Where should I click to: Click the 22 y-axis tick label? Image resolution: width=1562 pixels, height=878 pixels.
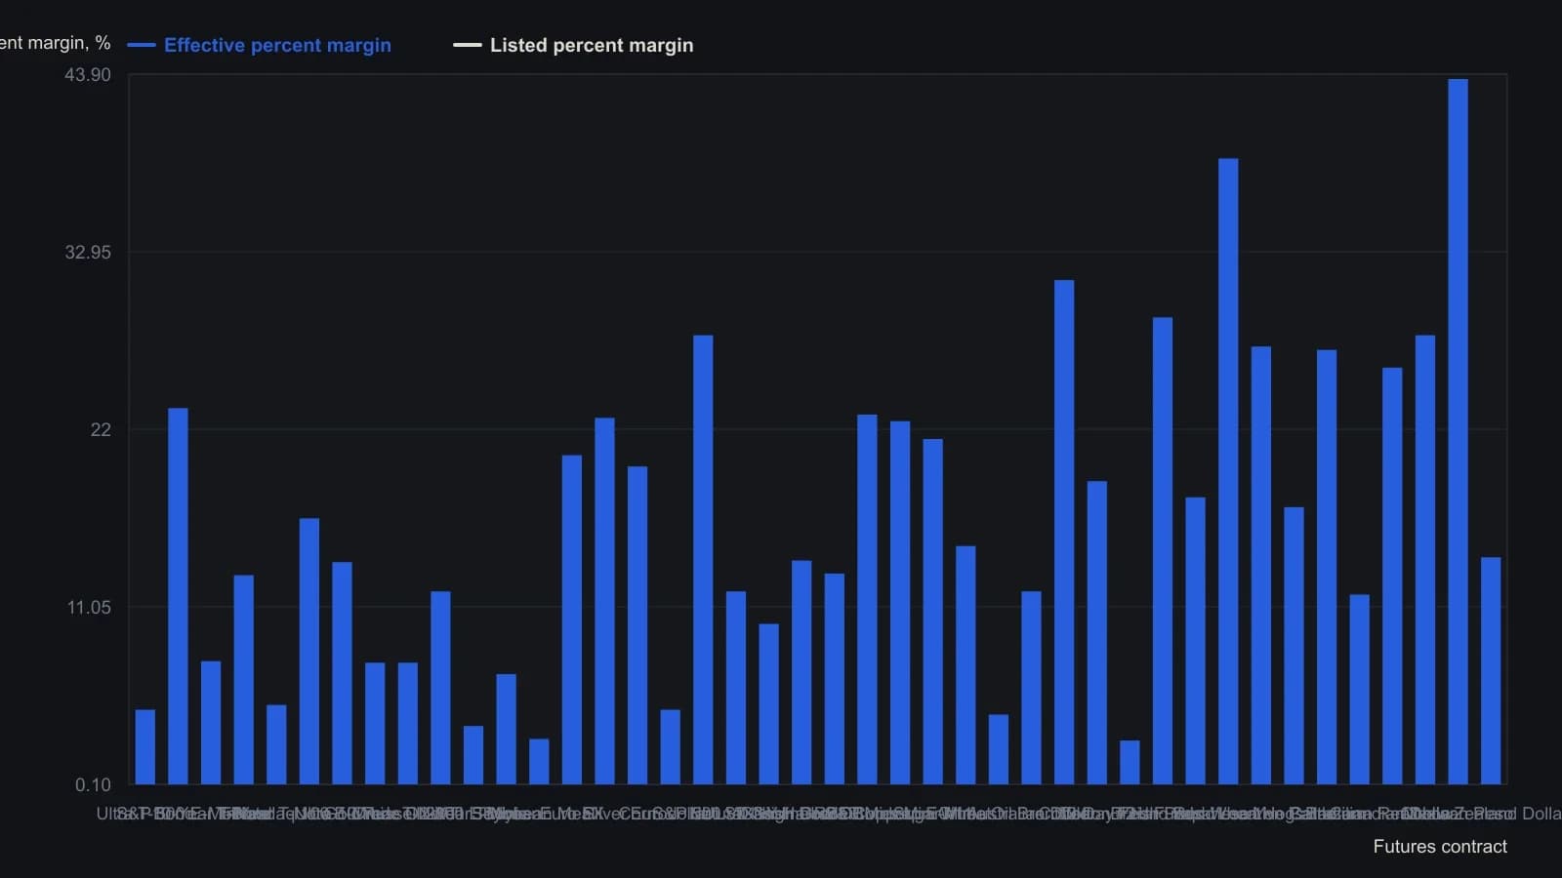click(101, 430)
